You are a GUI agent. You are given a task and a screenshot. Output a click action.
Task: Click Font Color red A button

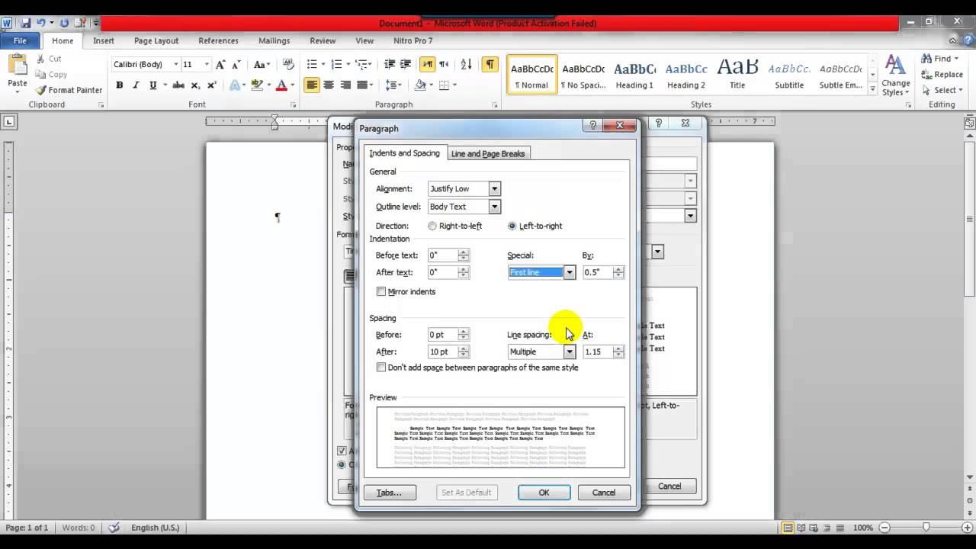point(281,85)
